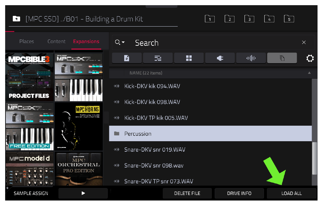This screenshot has height=206, width=323.
Task: Switch to the Content tab
Action: [56, 41]
